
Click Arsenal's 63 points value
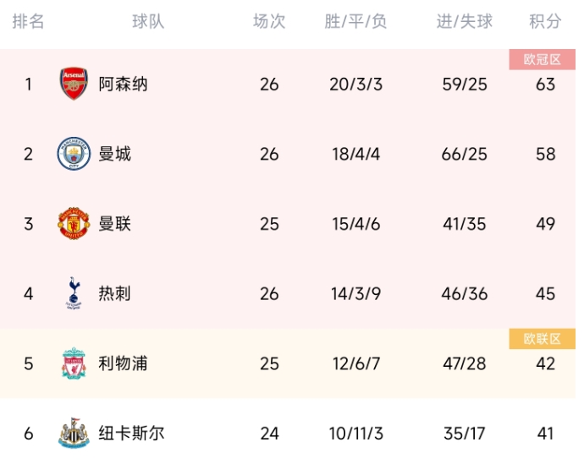(546, 85)
